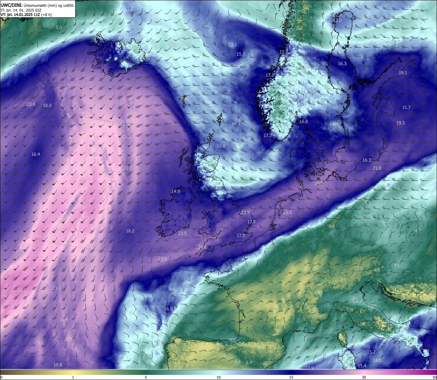Click the 50 tick label on the color scale

[434, 377]
